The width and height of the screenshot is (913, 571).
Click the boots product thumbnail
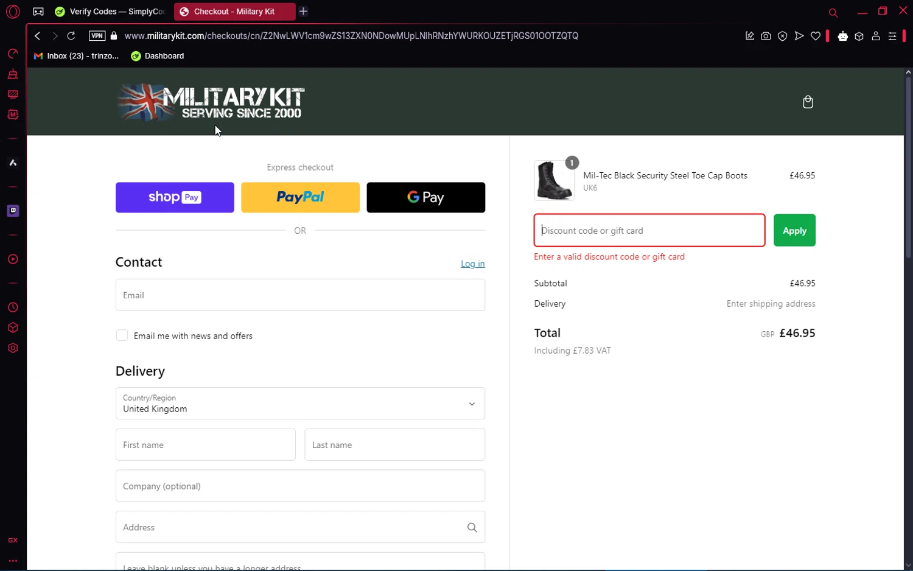coord(554,180)
